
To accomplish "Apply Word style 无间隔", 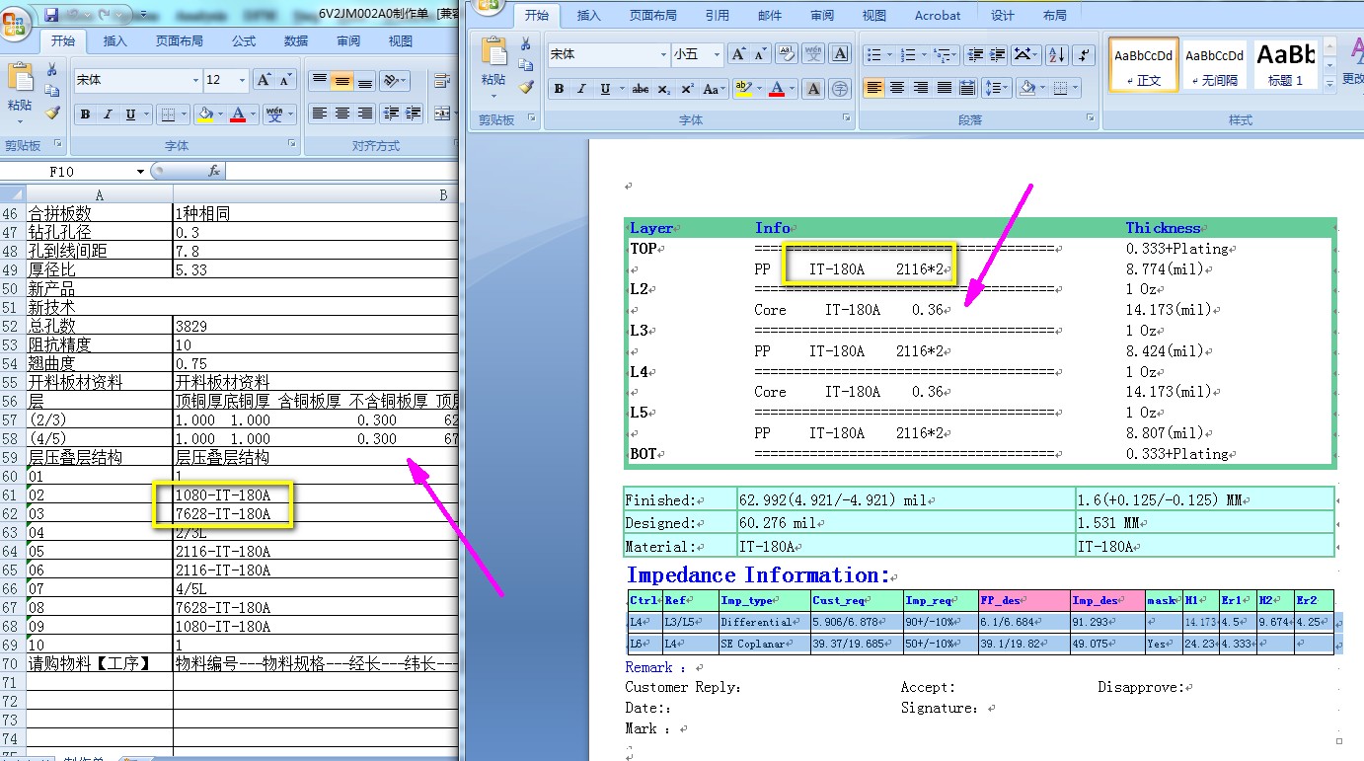I will click(x=1214, y=65).
